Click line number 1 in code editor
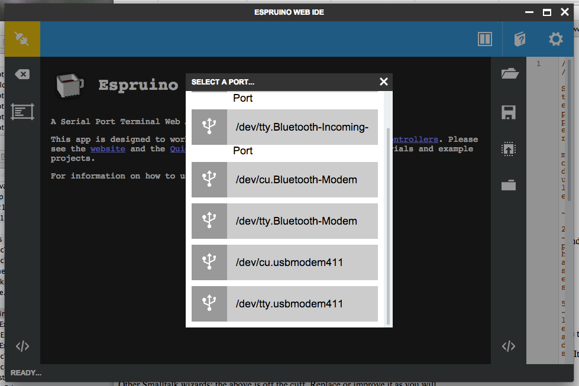 point(538,63)
